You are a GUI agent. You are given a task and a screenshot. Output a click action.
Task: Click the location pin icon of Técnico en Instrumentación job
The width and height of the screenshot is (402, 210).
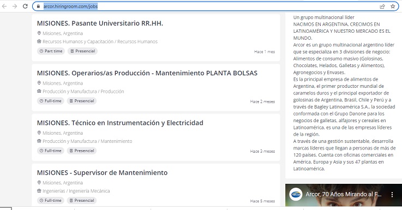click(39, 133)
